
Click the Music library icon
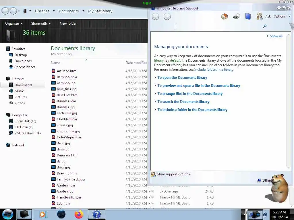pyautogui.click(x=11, y=91)
